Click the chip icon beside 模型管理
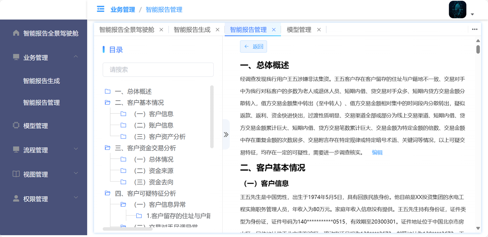This screenshot has height=237, width=488. pyautogui.click(x=16, y=125)
